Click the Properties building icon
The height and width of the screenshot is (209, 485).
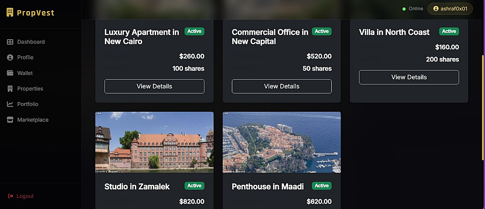10,89
